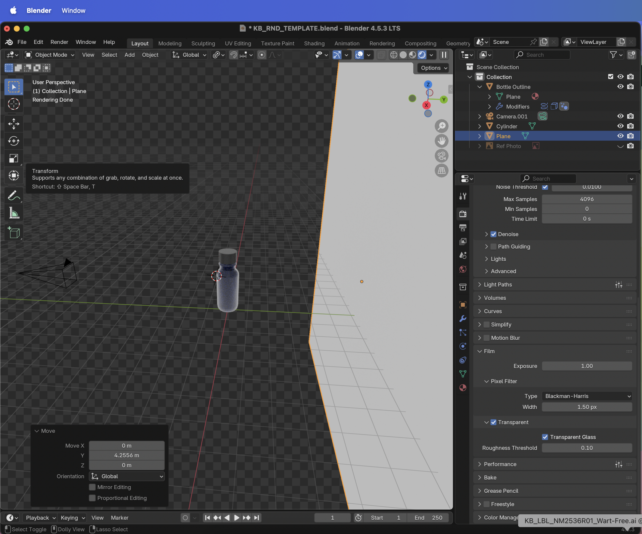The width and height of the screenshot is (642, 534).
Task: Click the Move Y value field
Action: pyautogui.click(x=127, y=455)
